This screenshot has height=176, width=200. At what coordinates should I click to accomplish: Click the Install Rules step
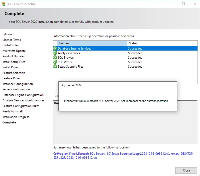click(x=10, y=67)
